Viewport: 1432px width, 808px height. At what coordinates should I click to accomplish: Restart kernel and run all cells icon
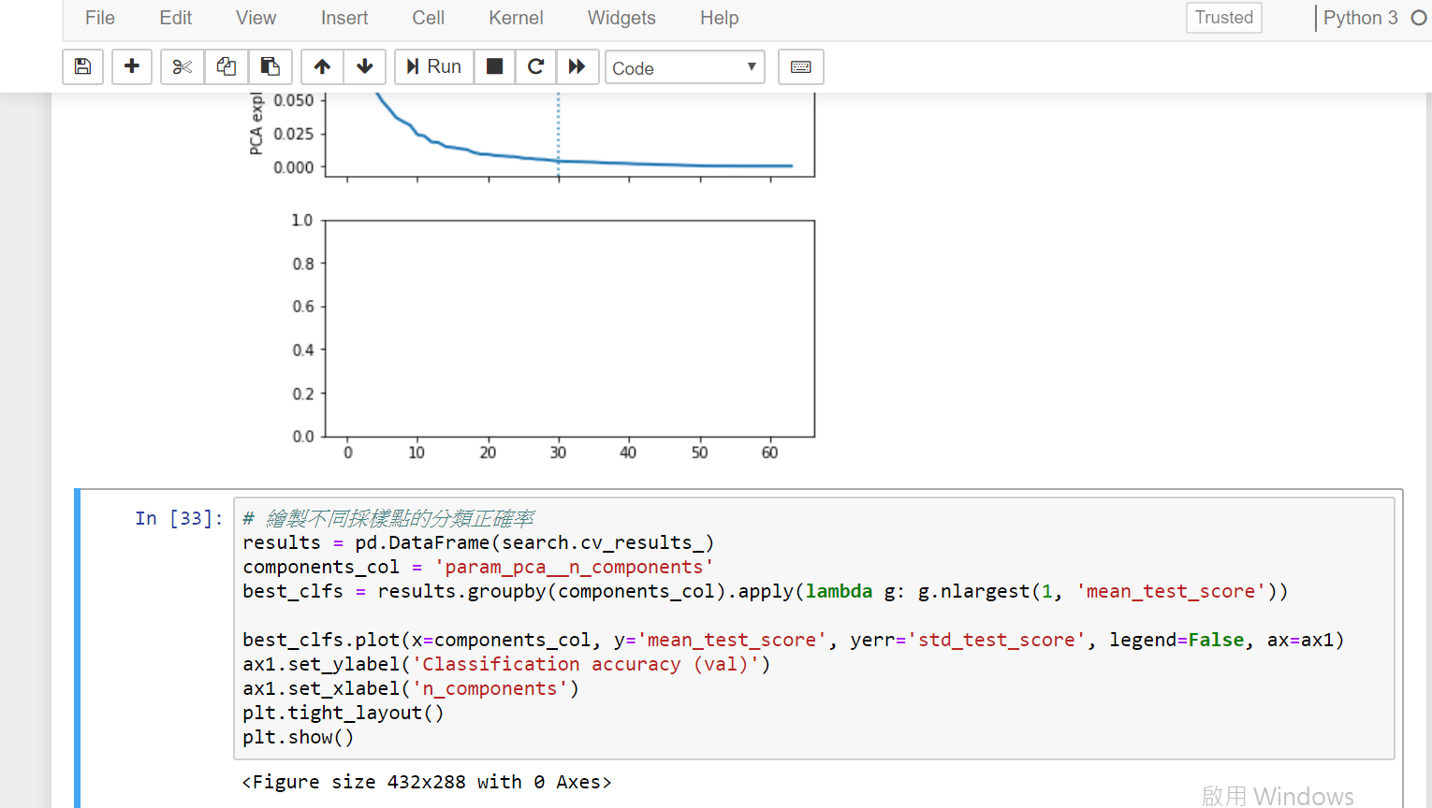577,66
